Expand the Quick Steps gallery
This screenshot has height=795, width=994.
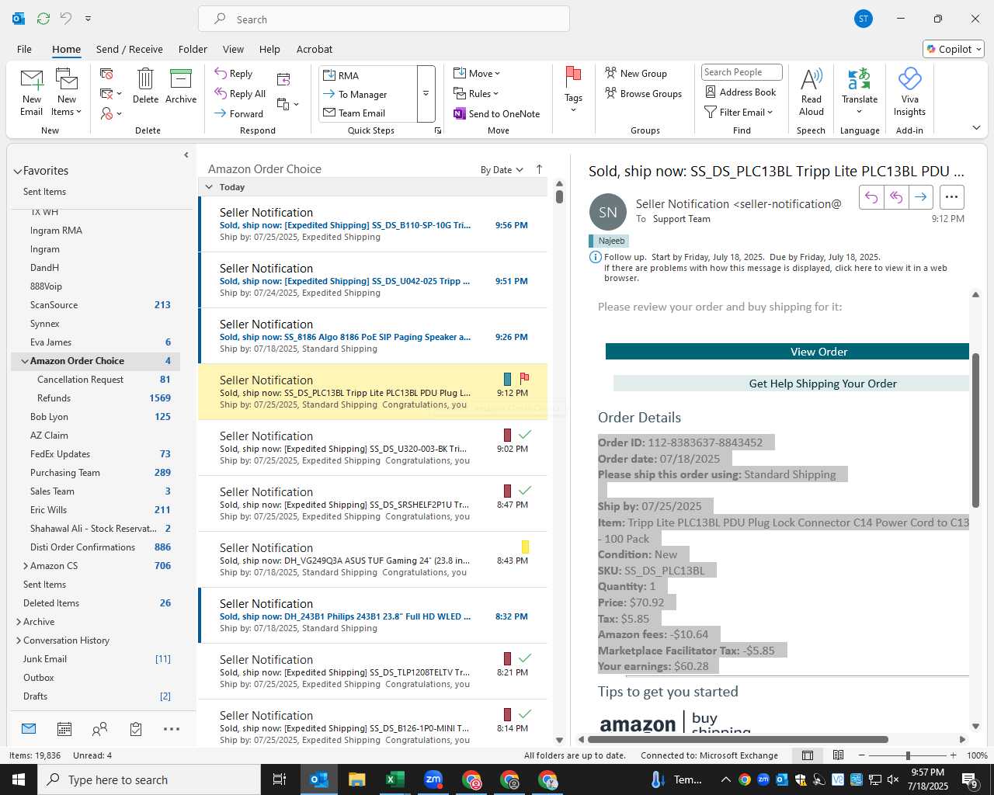pyautogui.click(x=426, y=93)
